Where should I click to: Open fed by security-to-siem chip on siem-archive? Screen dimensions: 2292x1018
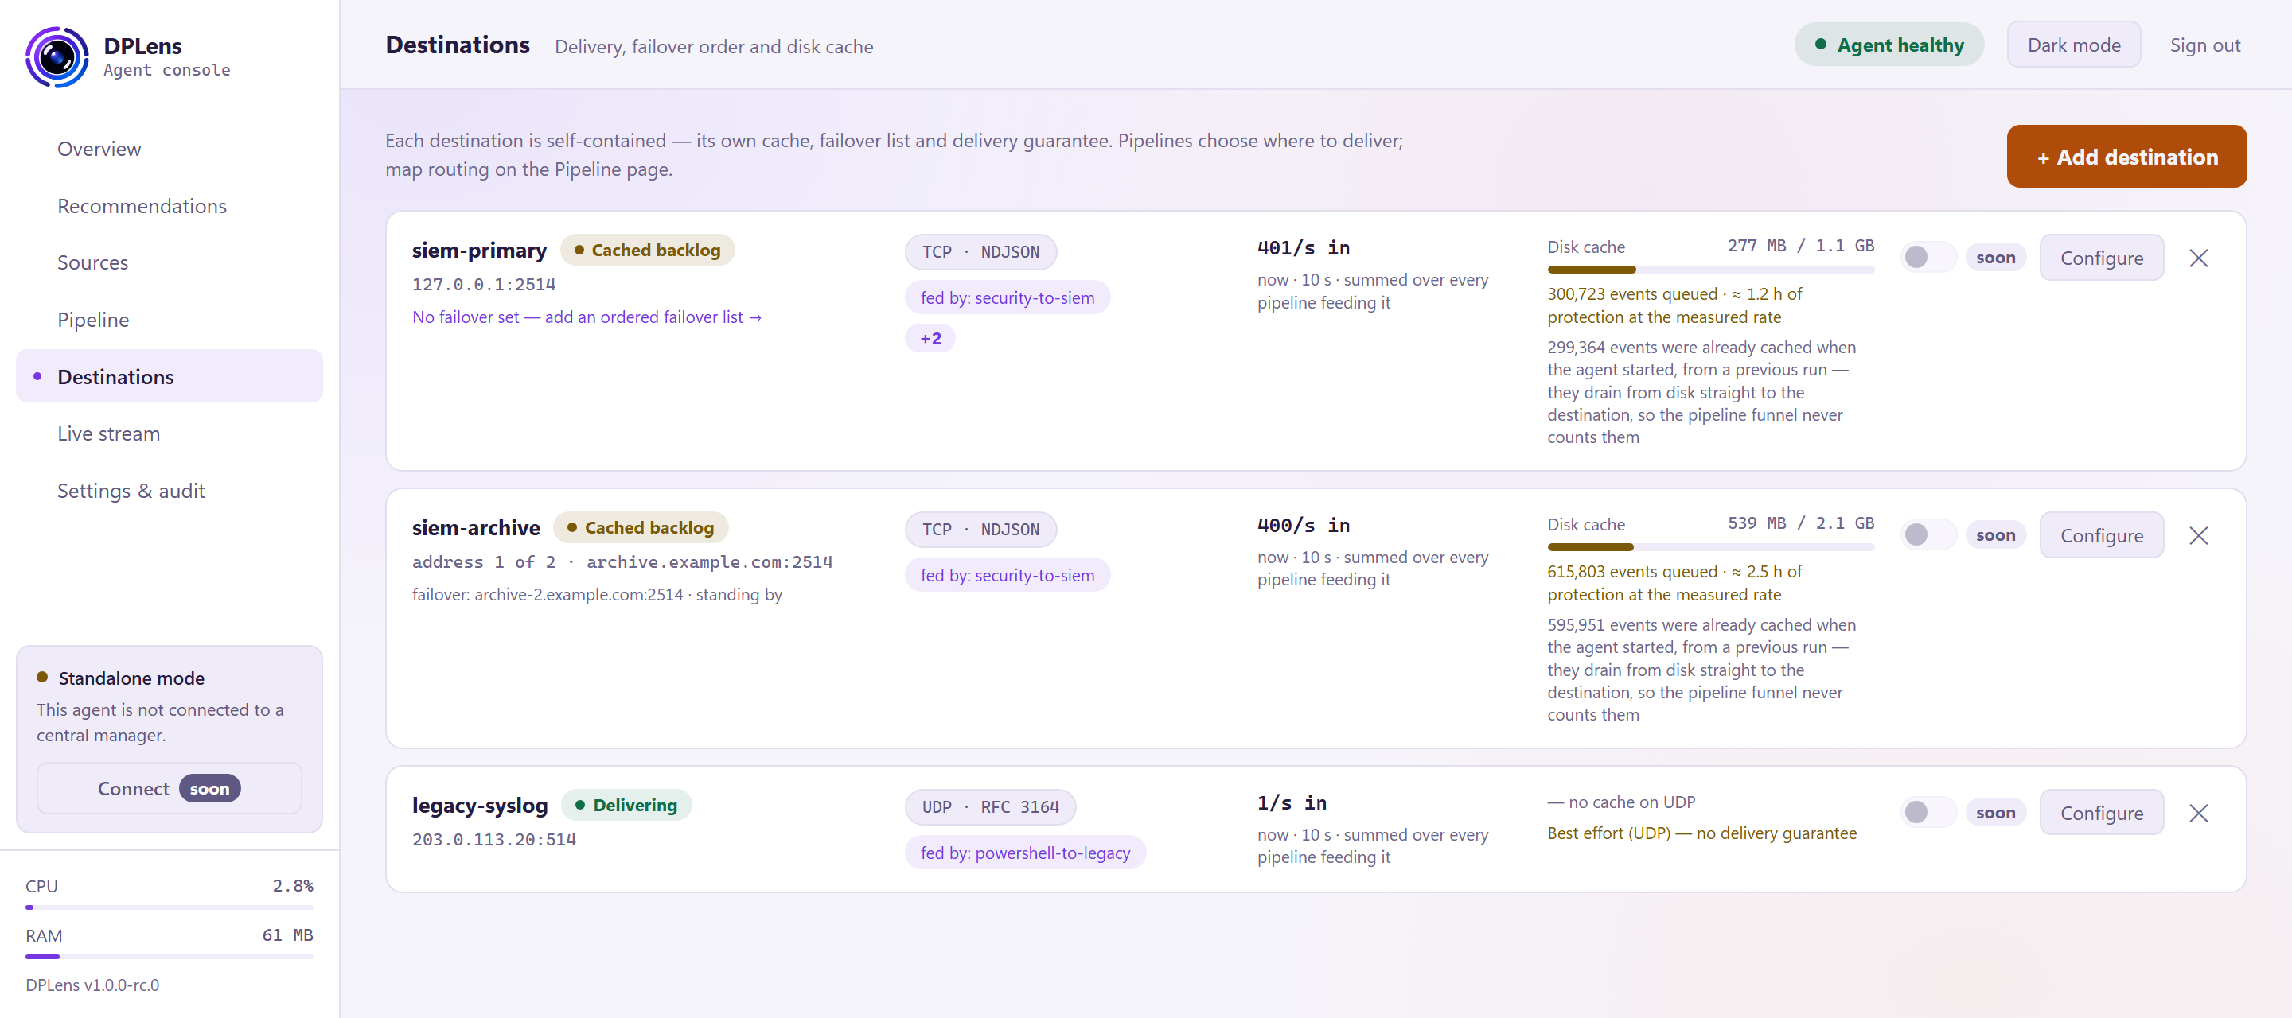point(1008,575)
